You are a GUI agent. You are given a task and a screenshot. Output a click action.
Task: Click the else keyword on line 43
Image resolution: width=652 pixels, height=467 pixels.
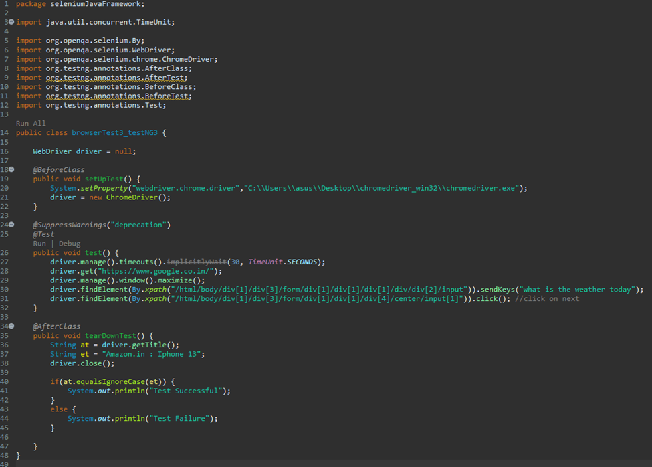click(x=59, y=409)
